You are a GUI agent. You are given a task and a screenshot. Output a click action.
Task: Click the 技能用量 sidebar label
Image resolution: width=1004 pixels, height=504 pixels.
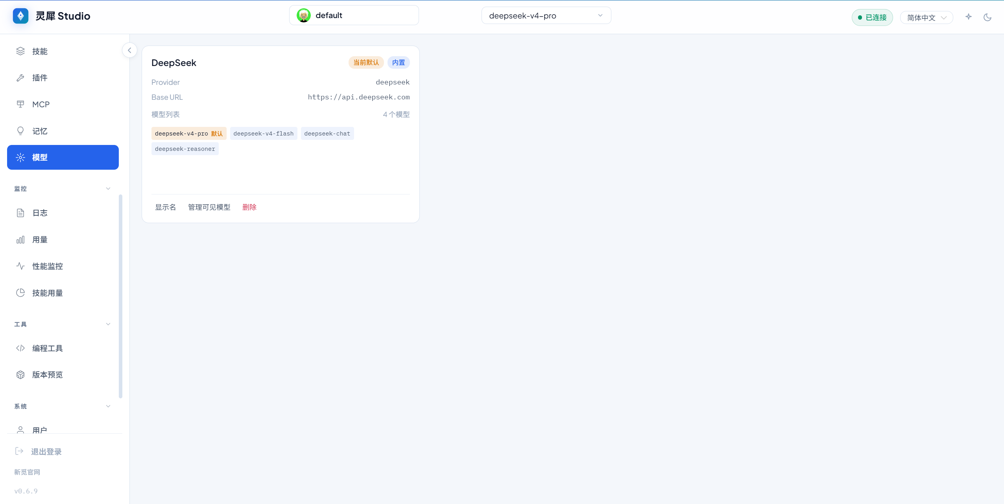pyautogui.click(x=48, y=293)
